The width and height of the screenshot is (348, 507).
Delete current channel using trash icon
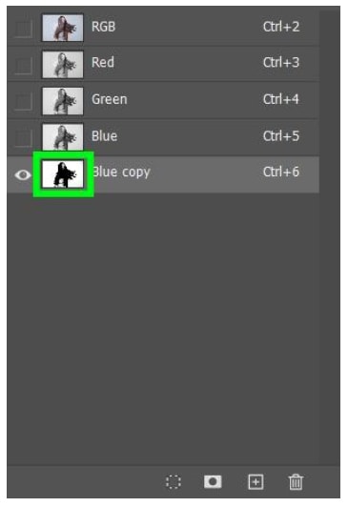click(296, 482)
